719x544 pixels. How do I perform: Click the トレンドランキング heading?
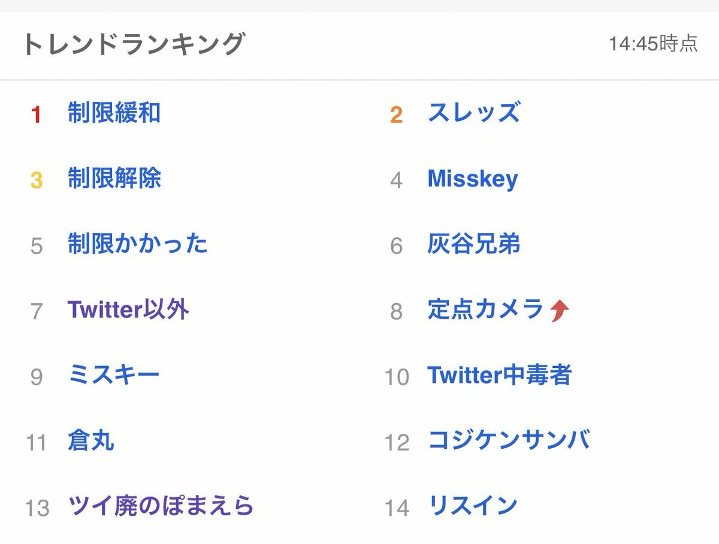click(134, 44)
